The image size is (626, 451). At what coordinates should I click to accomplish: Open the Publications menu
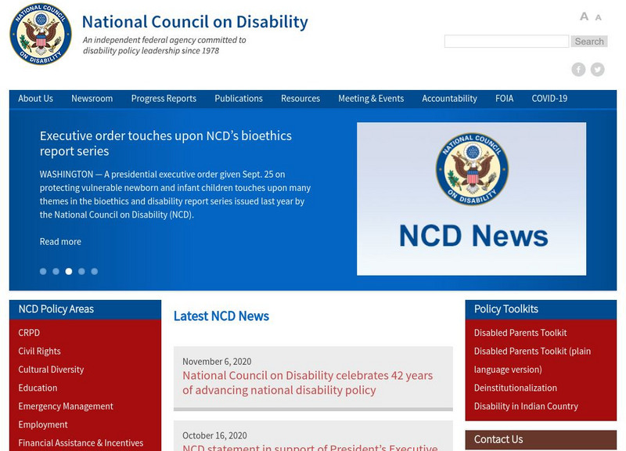(x=239, y=99)
